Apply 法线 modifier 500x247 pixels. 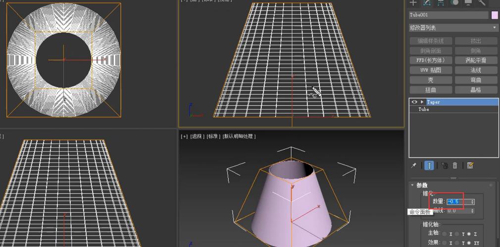pos(476,70)
